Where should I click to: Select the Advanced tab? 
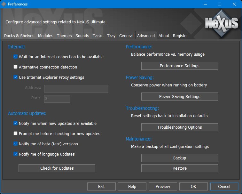(x=146, y=36)
